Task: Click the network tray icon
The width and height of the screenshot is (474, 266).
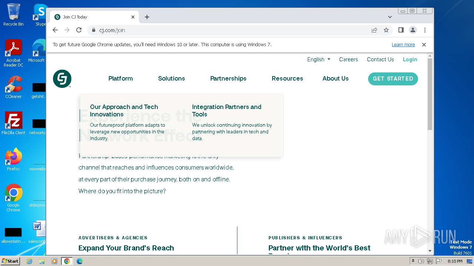Action: point(430,261)
